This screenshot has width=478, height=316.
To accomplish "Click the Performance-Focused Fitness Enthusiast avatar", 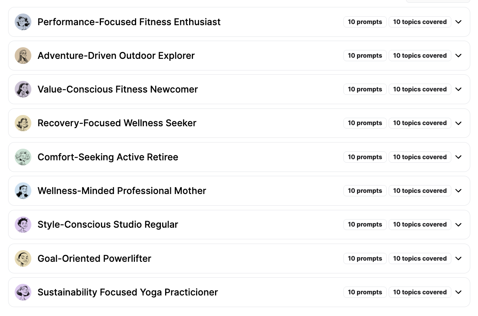I will 23,22.
